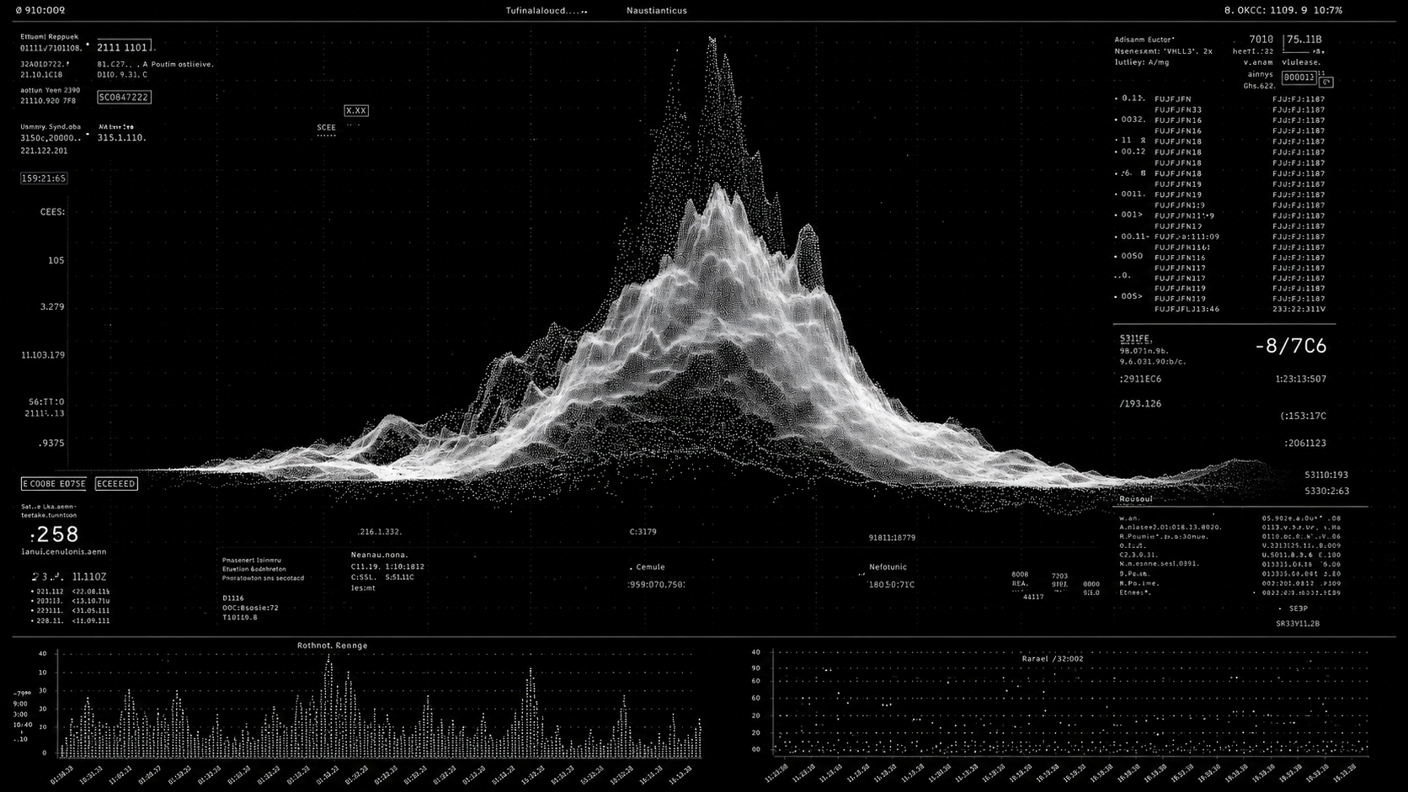The width and height of the screenshot is (1408, 792).
Task: Select the FUJFJFN33 list row
Action: tap(1178, 109)
